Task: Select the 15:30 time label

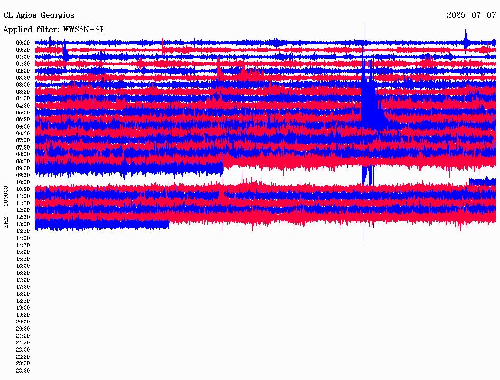Action: [23, 259]
